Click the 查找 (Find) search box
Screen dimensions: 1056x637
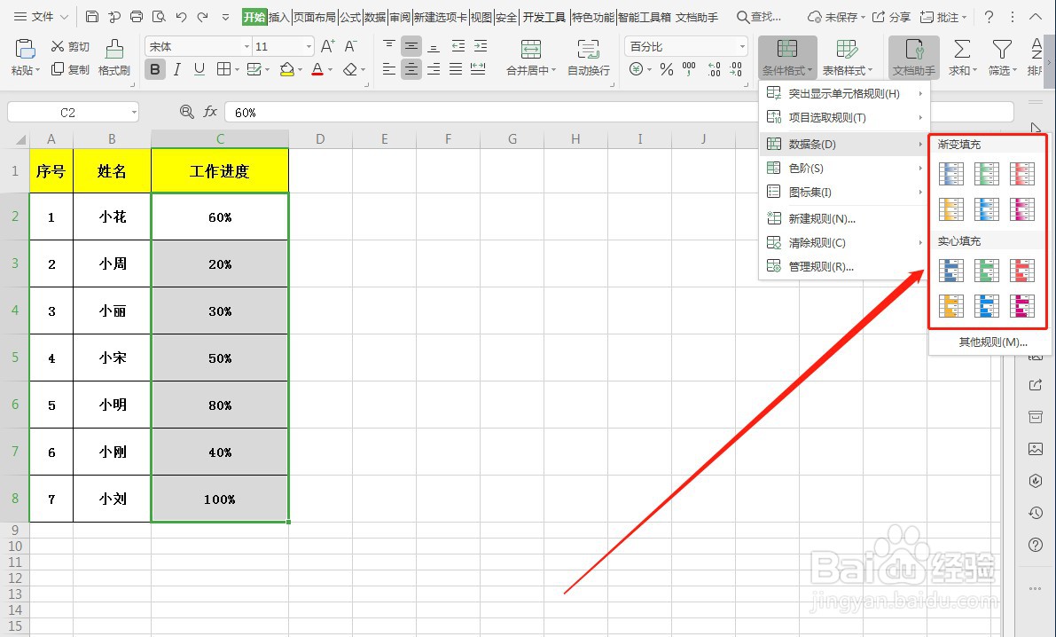[x=760, y=17]
